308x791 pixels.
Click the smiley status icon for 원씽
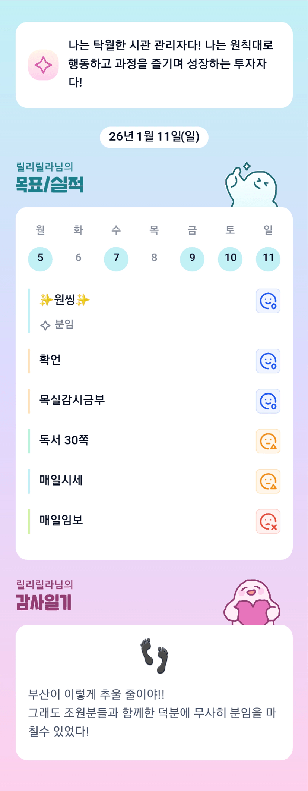coord(268,301)
